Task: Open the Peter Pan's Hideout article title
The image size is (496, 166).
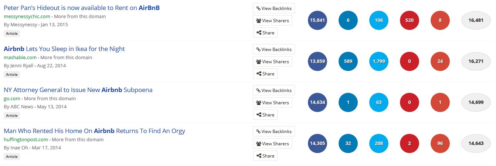Action: (81, 8)
